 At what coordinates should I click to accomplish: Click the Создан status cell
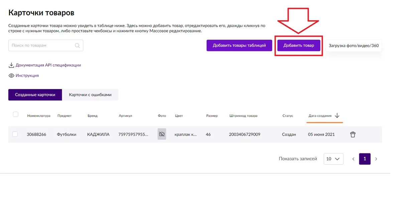289,135
